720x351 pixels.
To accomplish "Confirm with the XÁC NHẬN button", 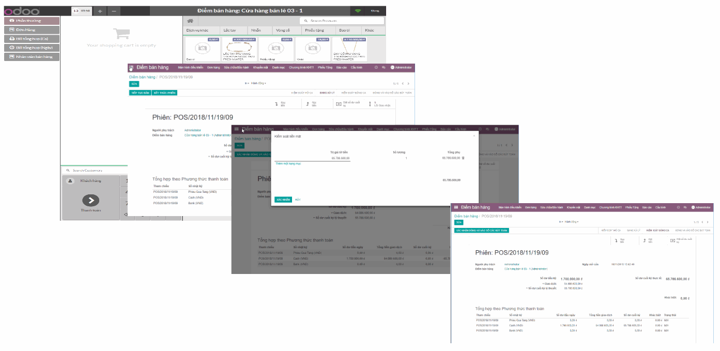I will (x=283, y=200).
